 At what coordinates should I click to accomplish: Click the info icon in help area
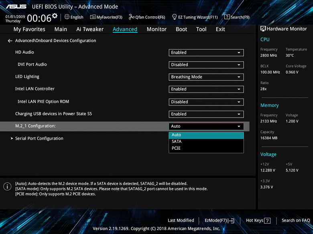(x=7, y=186)
